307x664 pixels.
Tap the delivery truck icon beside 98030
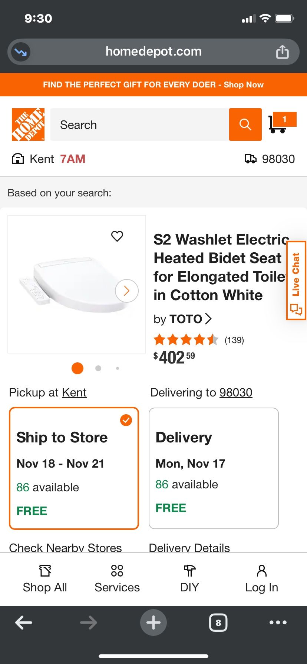click(x=251, y=159)
